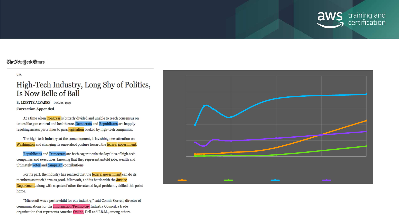Click the blue line's rightmost data point
Image resolution: width=399 pixels, height=224 pixels.
pos(366,94)
